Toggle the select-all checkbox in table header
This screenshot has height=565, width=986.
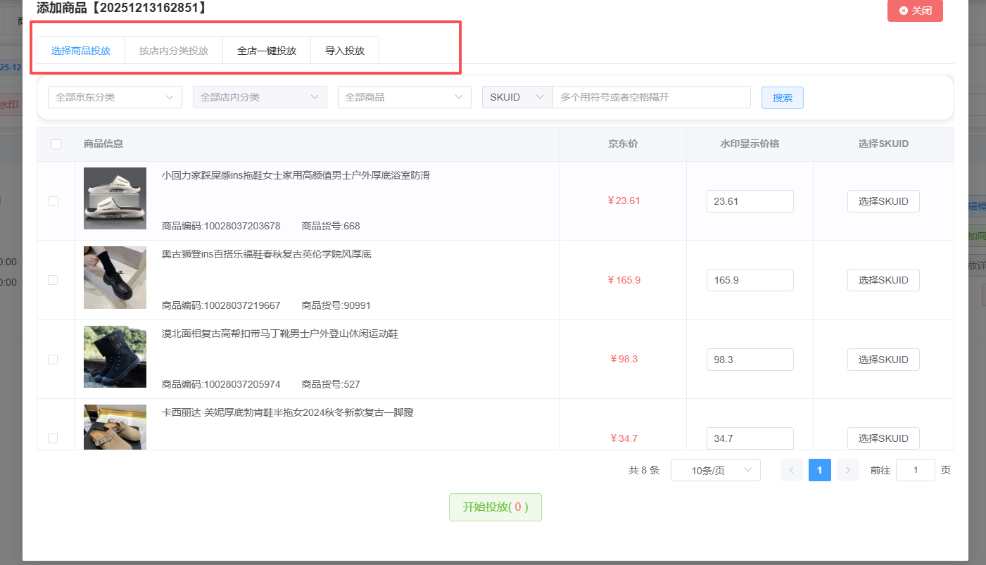[56, 144]
